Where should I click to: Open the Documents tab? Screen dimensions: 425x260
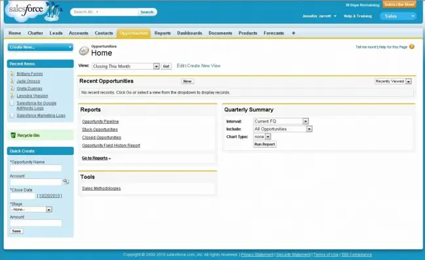tap(220, 33)
